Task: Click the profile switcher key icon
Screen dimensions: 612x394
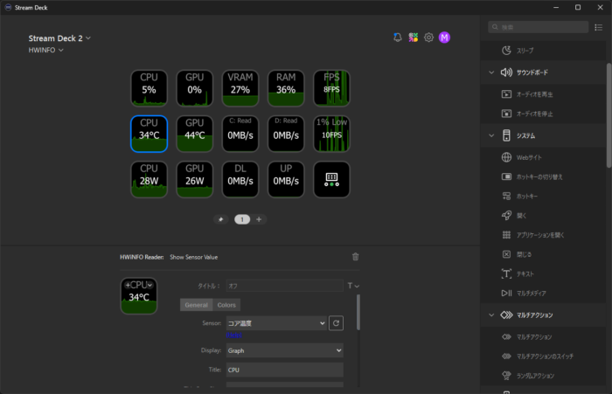Action: pyautogui.click(x=331, y=179)
